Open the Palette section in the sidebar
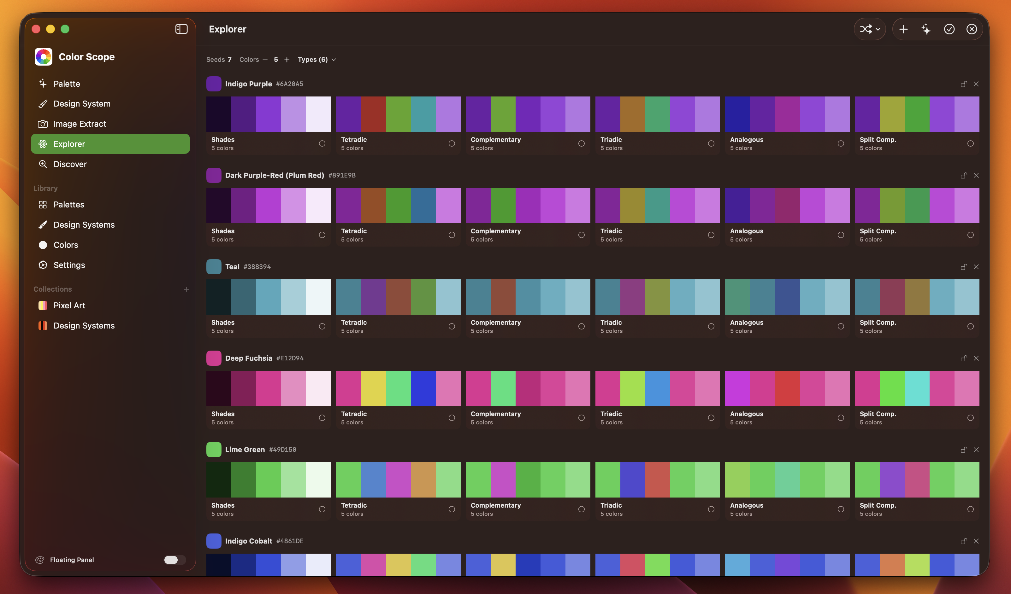This screenshot has height=594, width=1011. [67, 83]
